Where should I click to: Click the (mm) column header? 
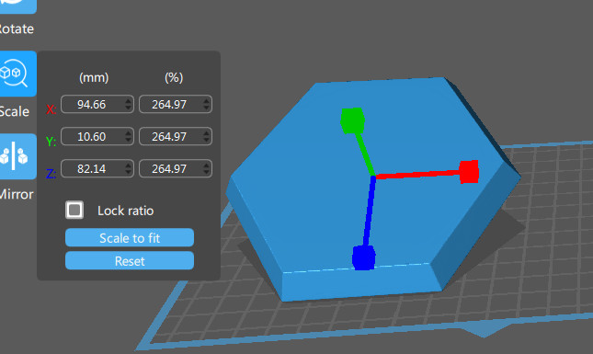[94, 77]
